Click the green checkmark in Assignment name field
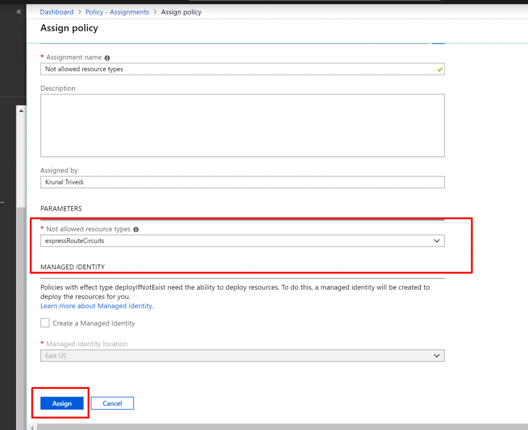This screenshot has height=430, width=528. pyautogui.click(x=439, y=69)
